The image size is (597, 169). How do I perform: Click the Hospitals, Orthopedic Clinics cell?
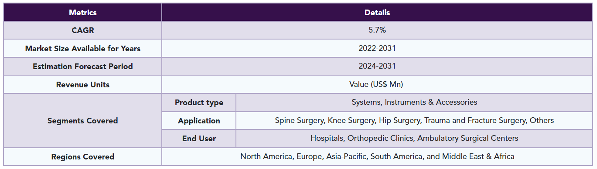coord(414,139)
